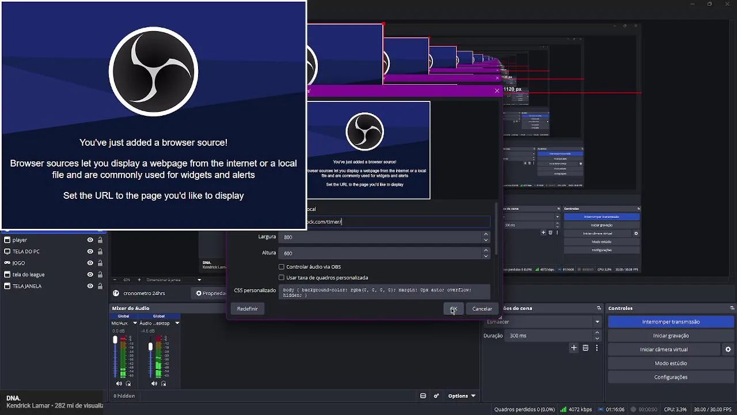
Task: Enable Usar taxa de quadros personalizada
Action: pos(282,278)
